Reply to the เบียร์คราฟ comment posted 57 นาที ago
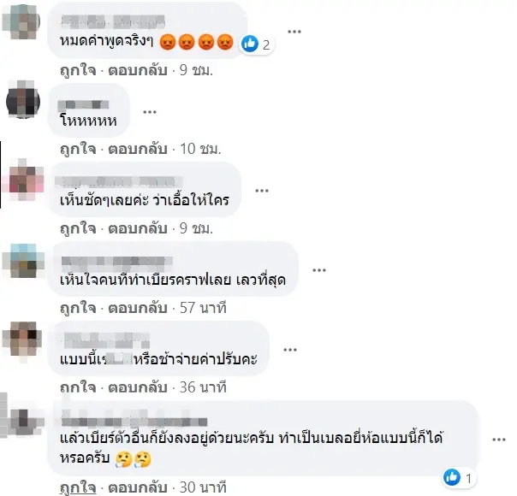Screen dimensions: 517x496 click(138, 308)
